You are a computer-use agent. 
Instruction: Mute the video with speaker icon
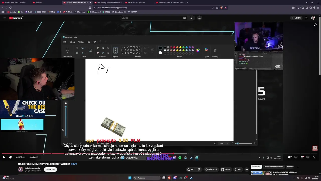[x=11, y=157]
